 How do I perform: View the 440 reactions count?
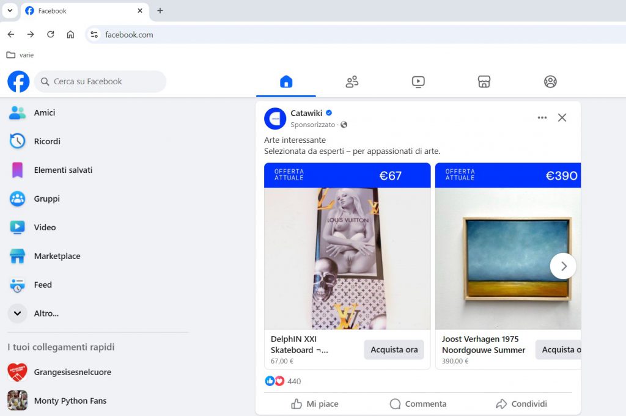pos(294,381)
